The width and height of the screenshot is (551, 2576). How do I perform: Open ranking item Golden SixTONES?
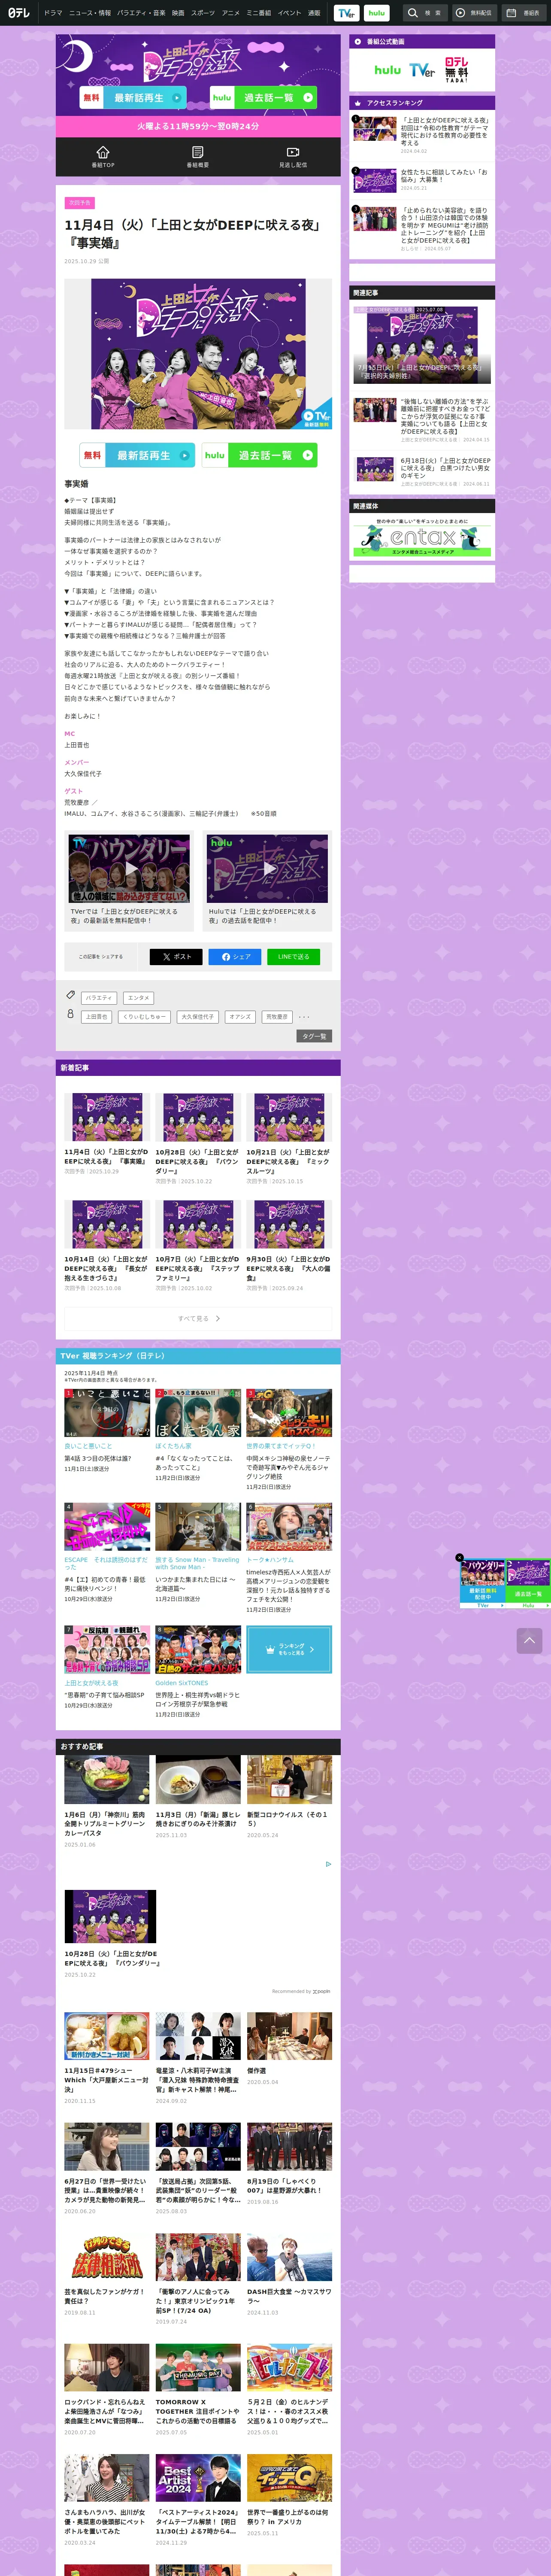click(x=198, y=1672)
